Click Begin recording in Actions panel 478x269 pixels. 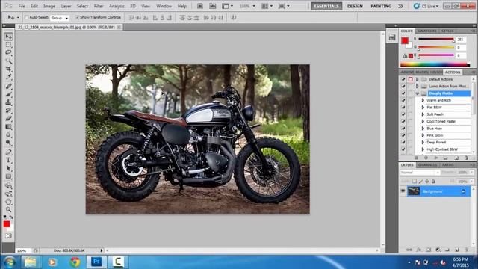coord(426,158)
